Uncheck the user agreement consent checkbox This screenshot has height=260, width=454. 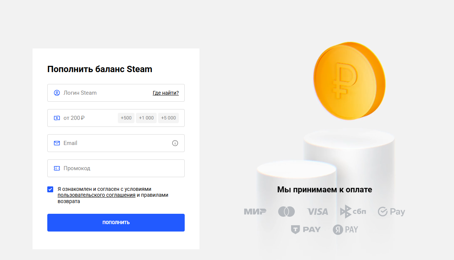tap(50, 189)
